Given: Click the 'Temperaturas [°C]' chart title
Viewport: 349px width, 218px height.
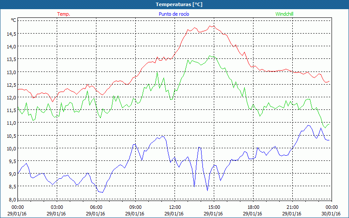Looking at the screenshot, I should click(179, 4).
